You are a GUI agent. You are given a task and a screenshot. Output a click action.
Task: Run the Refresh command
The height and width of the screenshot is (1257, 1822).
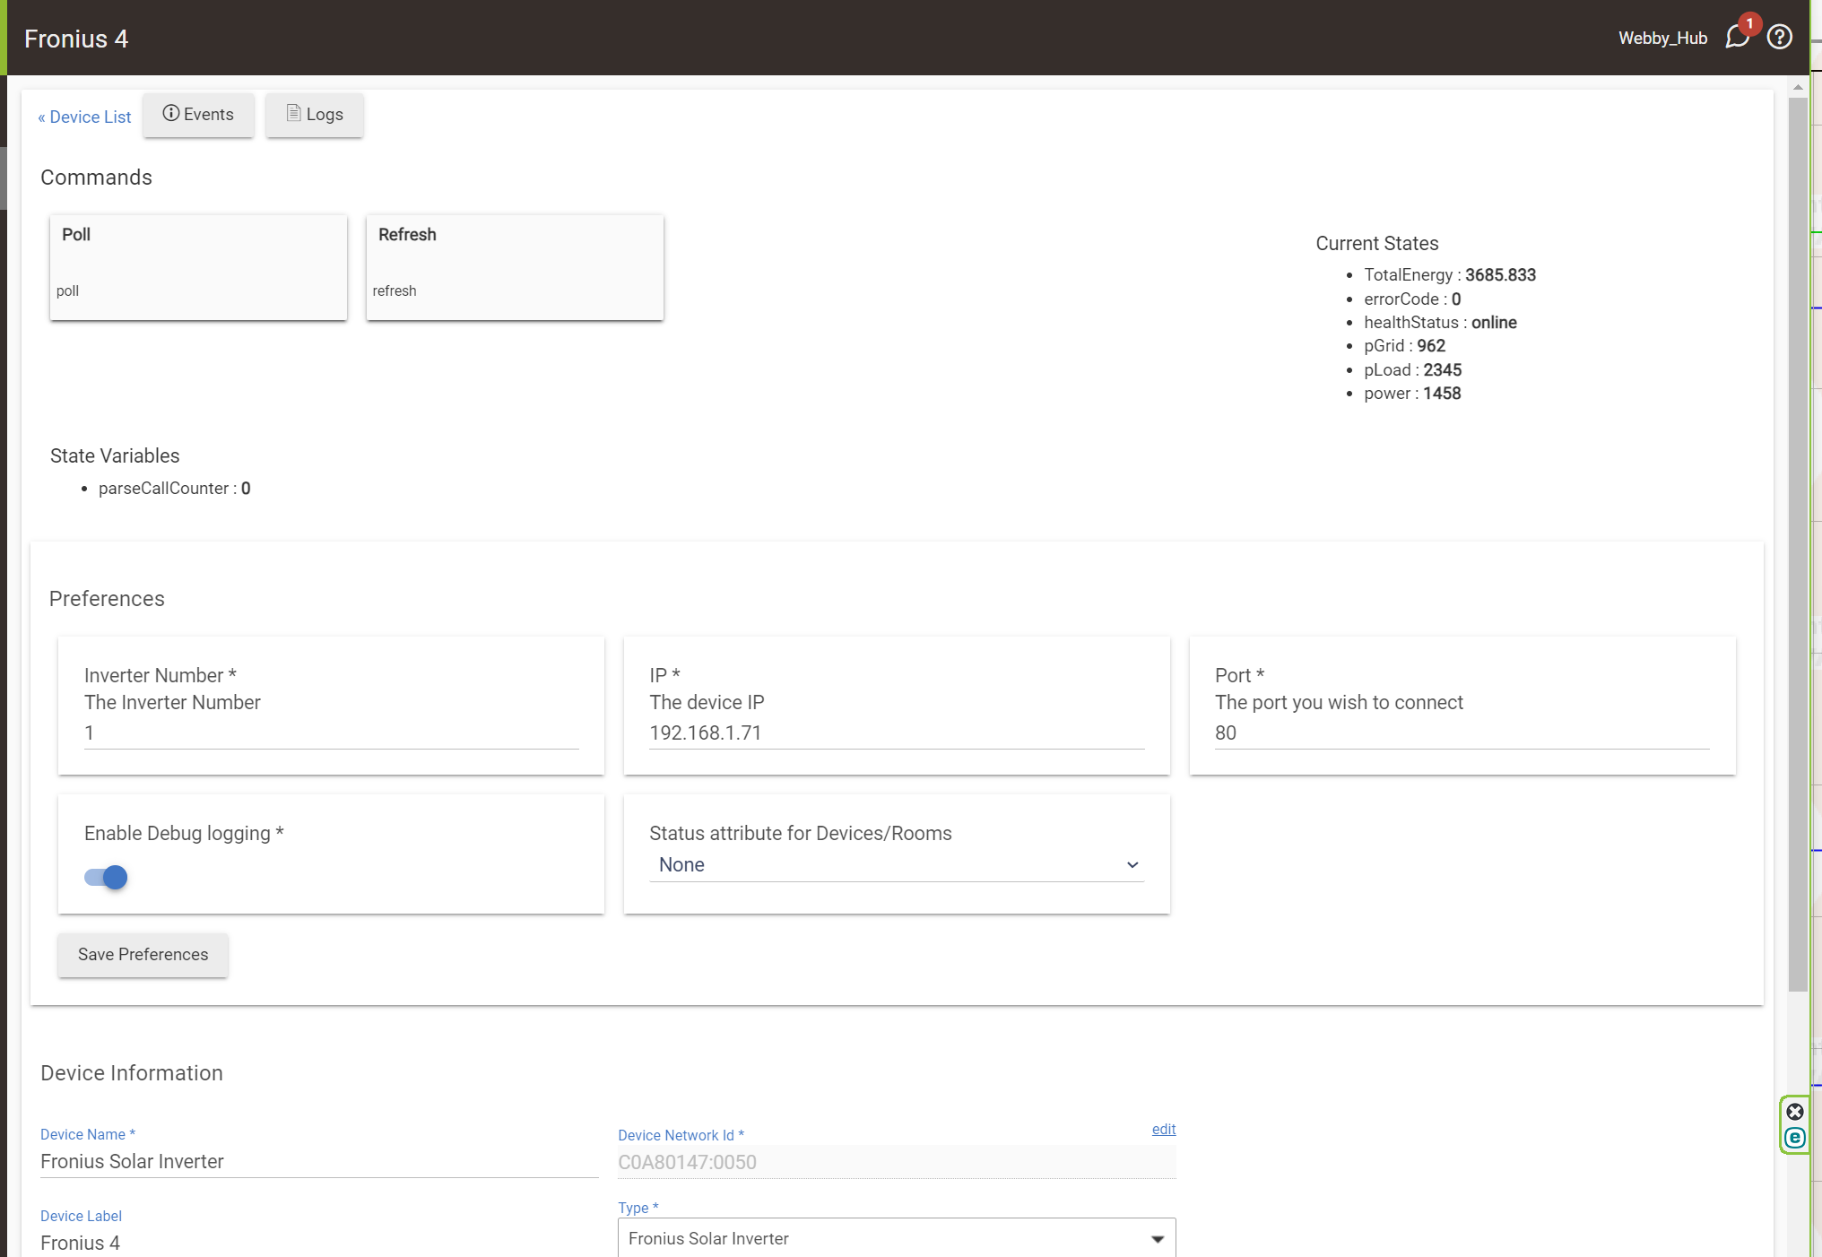515,266
